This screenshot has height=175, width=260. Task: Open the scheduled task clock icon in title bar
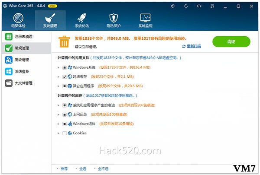tap(172, 6)
